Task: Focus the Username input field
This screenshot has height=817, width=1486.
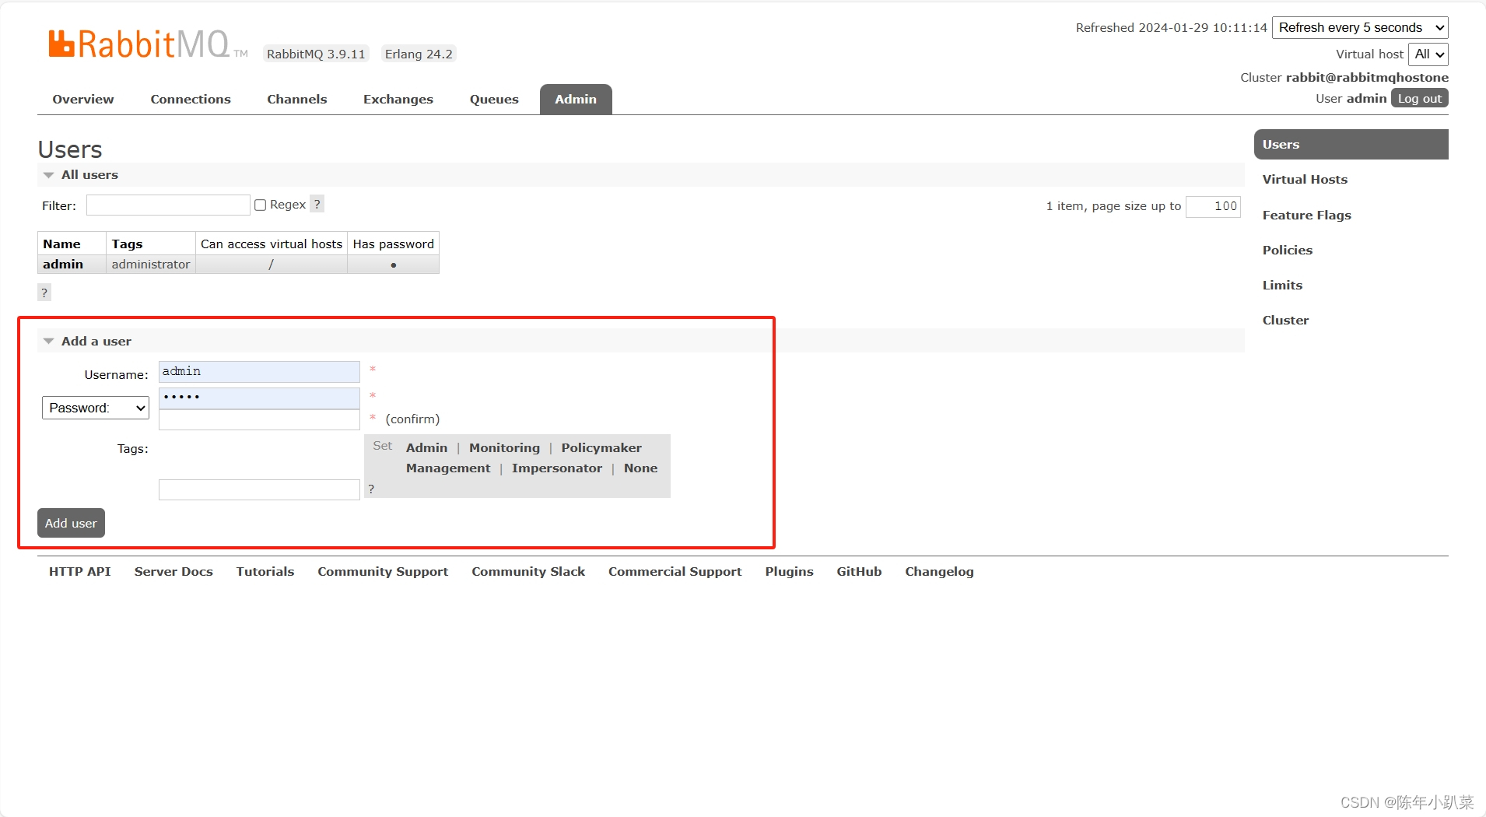Action: pyautogui.click(x=259, y=372)
